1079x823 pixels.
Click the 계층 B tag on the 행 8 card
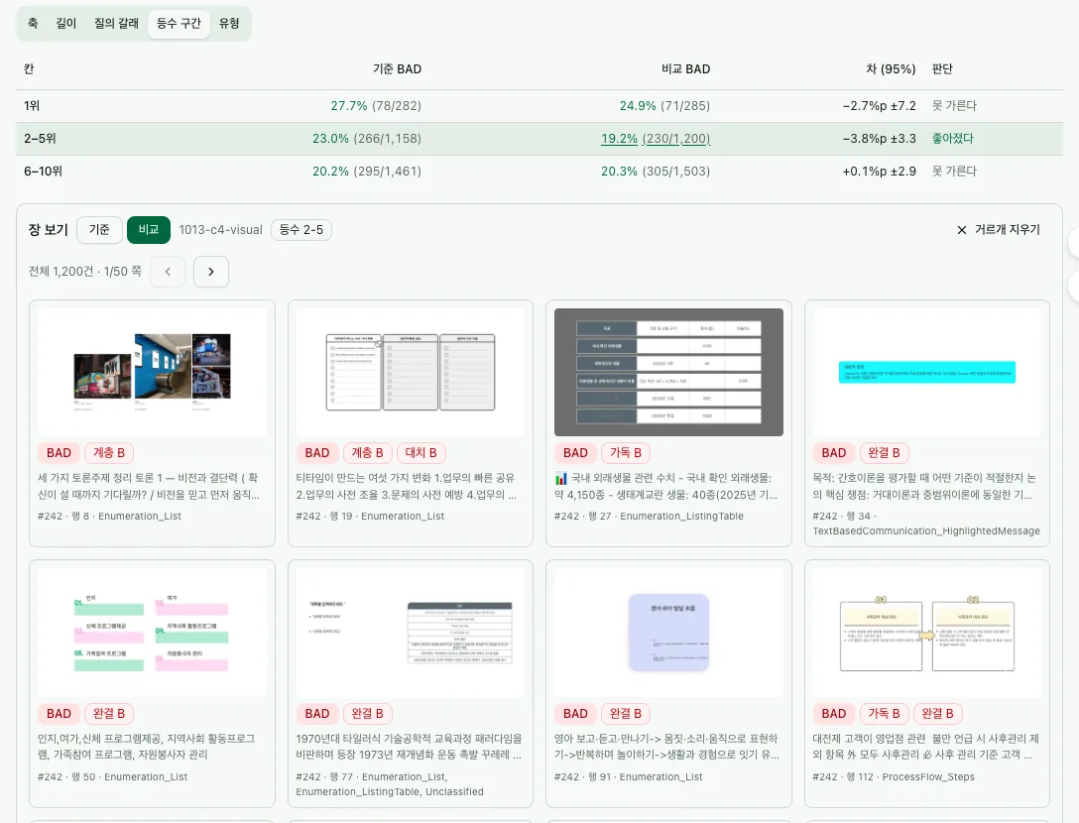tap(109, 453)
